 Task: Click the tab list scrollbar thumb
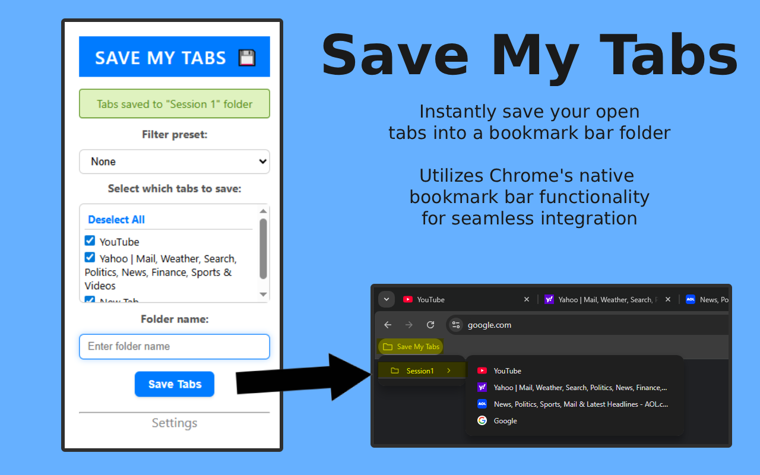pyautogui.click(x=263, y=248)
